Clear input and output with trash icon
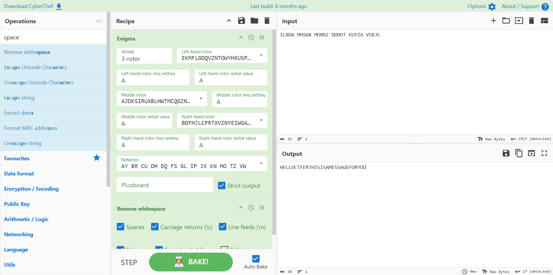This screenshot has width=553, height=275. pyautogui.click(x=532, y=21)
